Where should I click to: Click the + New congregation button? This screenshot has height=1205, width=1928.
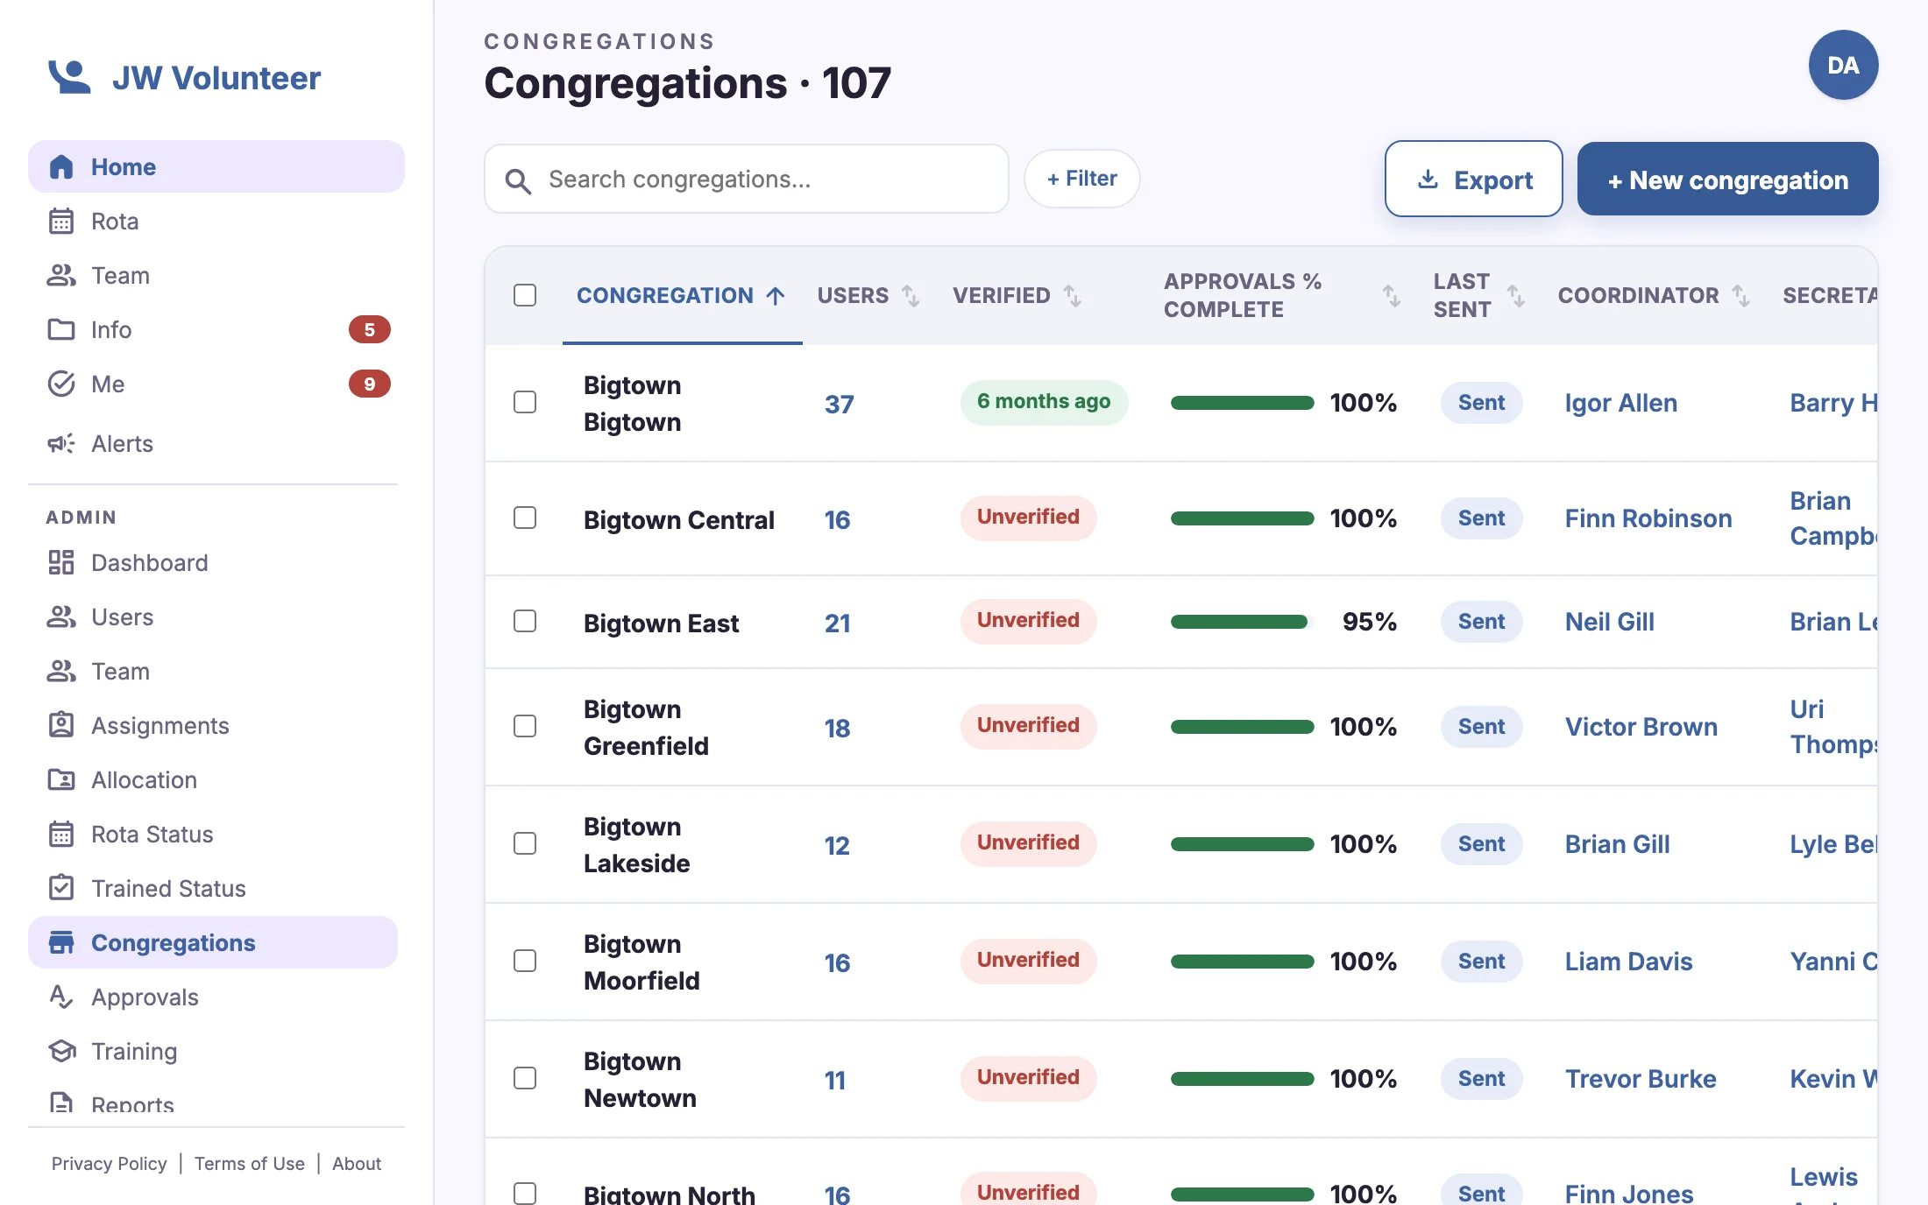coord(1727,180)
